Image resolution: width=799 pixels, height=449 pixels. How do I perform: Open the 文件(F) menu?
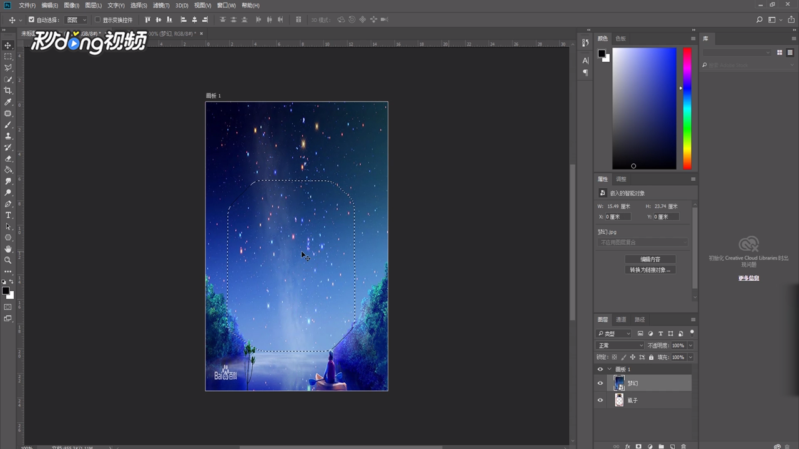27,5
